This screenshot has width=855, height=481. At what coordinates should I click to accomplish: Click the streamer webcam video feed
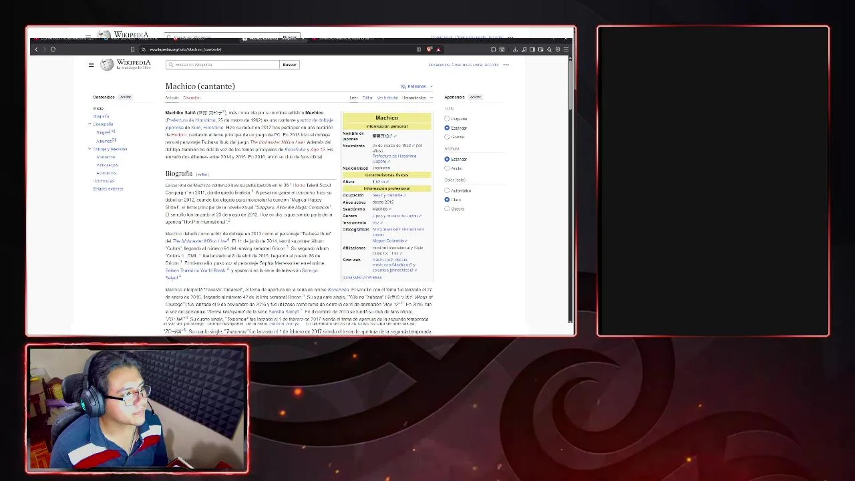pyautogui.click(x=137, y=409)
